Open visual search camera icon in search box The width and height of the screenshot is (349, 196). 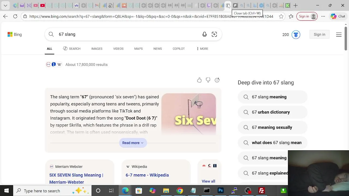point(214,34)
